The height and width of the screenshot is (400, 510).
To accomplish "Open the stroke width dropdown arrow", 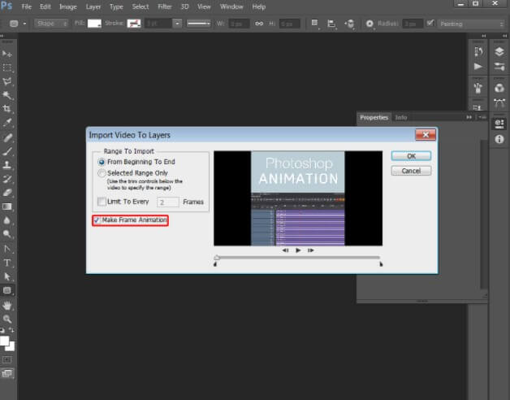I will click(177, 24).
